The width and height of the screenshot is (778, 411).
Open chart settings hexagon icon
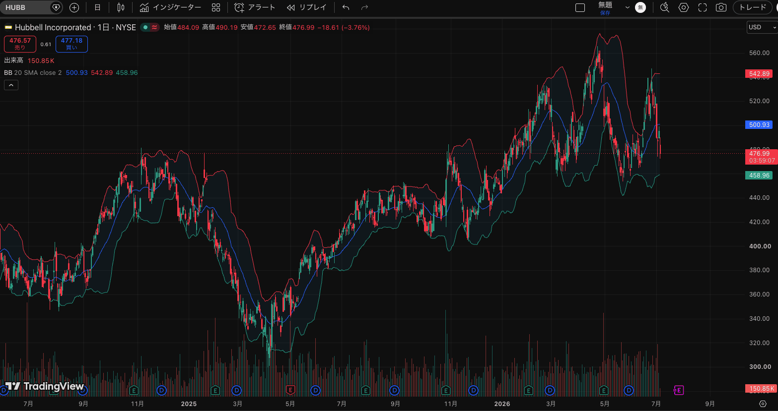tap(684, 7)
